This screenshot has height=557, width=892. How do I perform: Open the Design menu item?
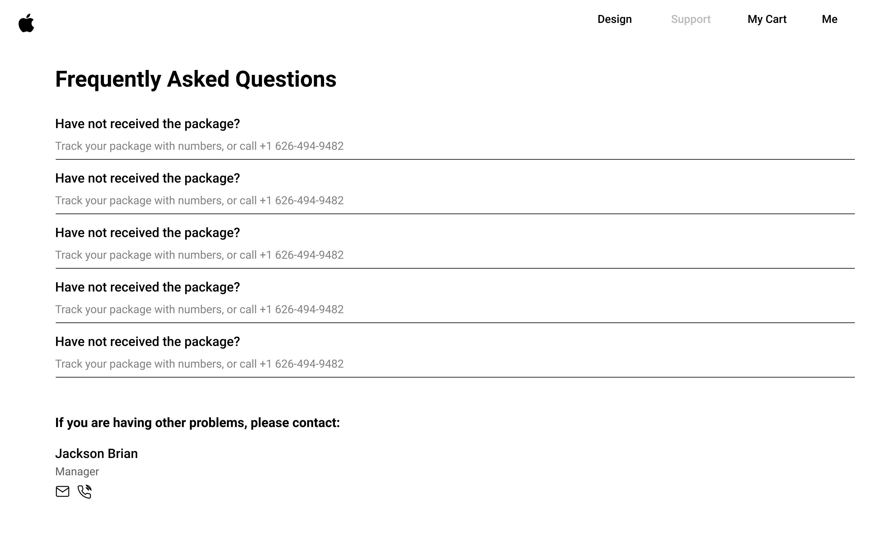point(614,19)
